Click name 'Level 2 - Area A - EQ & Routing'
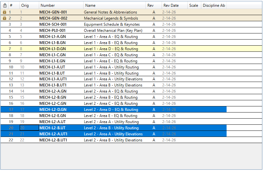Viewport: 263px width, 171px height. (x=111, y=91)
